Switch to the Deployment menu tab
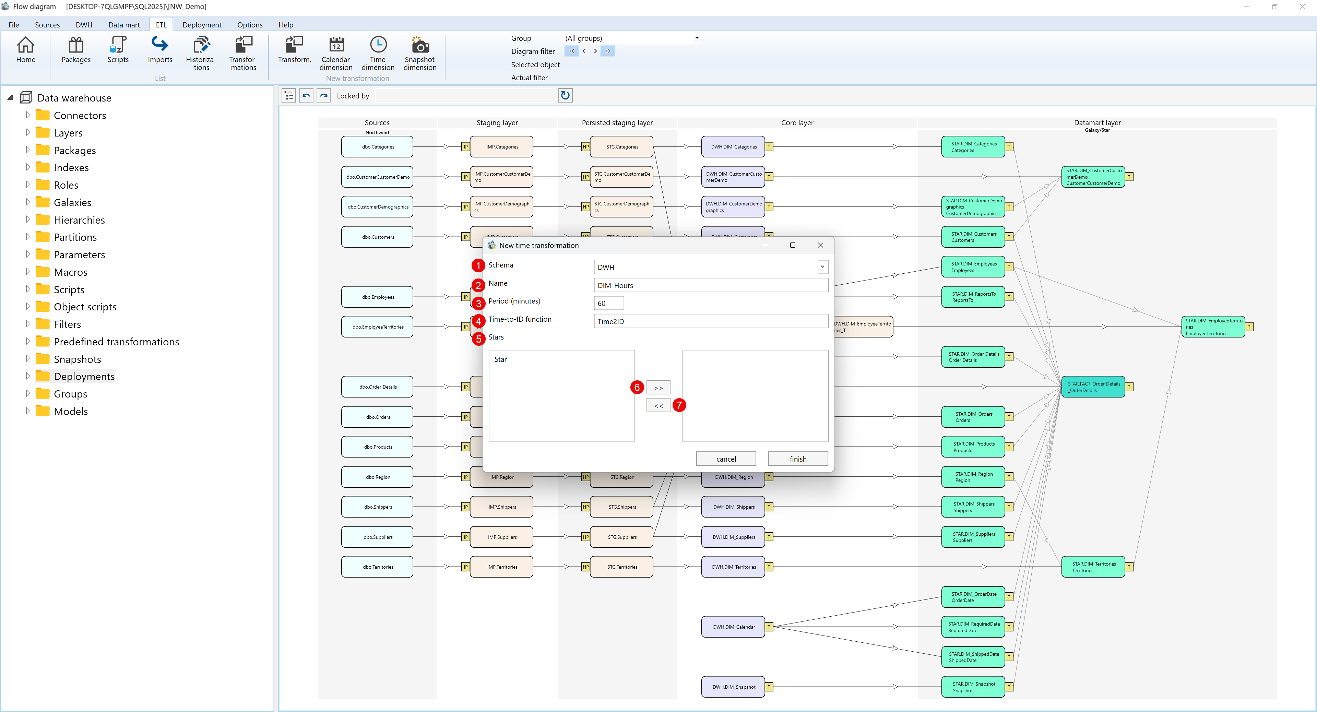1317x712 pixels. 201,25
